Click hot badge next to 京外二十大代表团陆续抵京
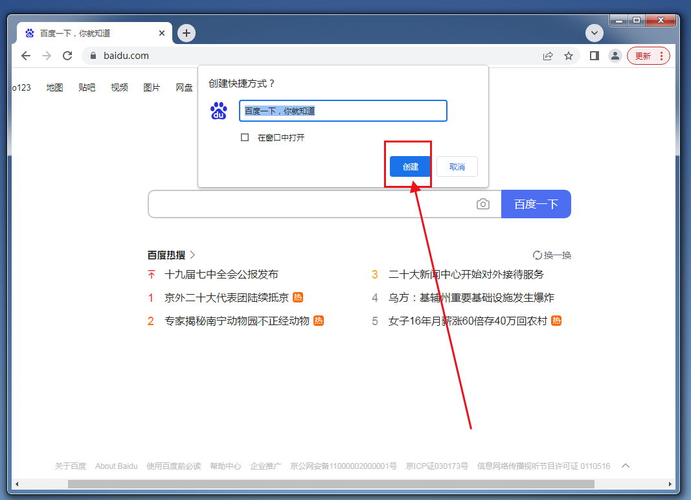The image size is (691, 500). tap(298, 297)
